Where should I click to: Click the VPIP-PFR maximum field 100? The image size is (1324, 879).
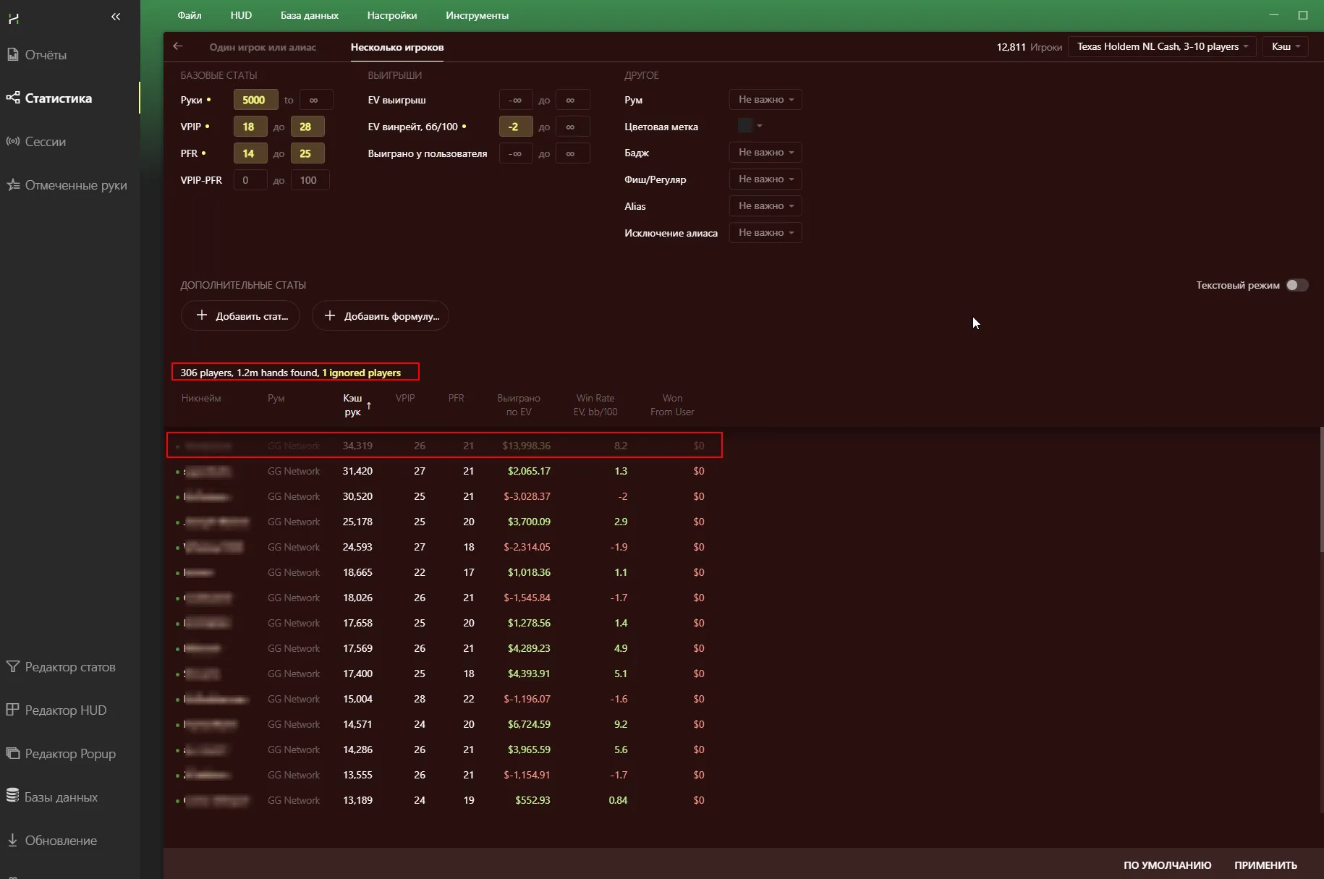point(310,180)
